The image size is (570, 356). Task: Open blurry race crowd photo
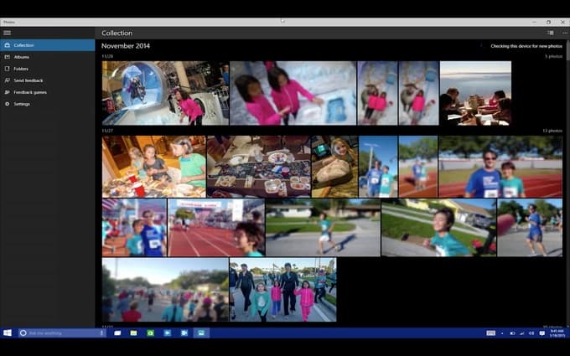[165, 290]
